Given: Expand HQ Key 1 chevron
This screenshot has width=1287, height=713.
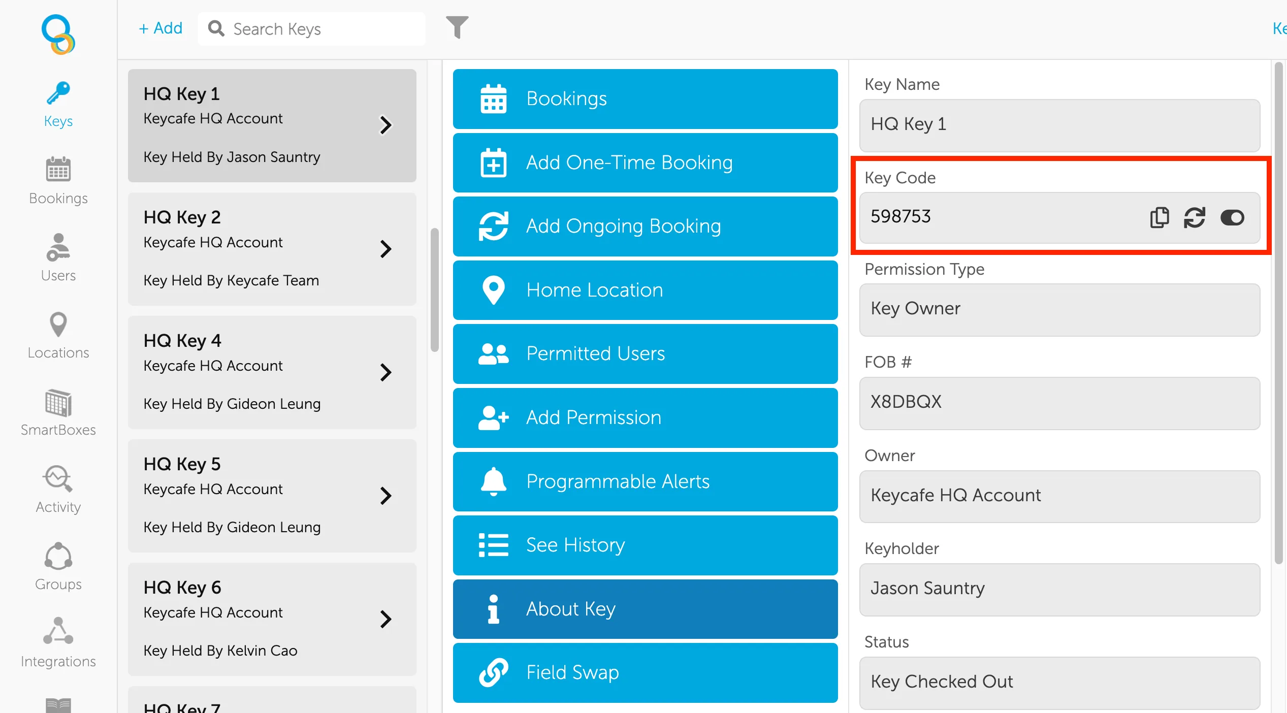Looking at the screenshot, I should point(386,125).
